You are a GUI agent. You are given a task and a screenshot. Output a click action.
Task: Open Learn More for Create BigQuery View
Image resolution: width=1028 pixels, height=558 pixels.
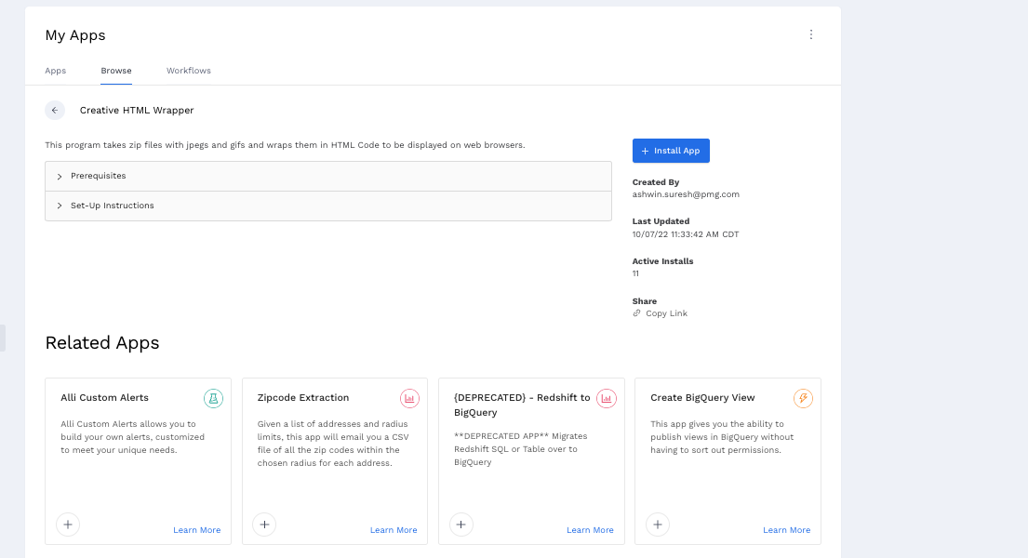tap(787, 530)
